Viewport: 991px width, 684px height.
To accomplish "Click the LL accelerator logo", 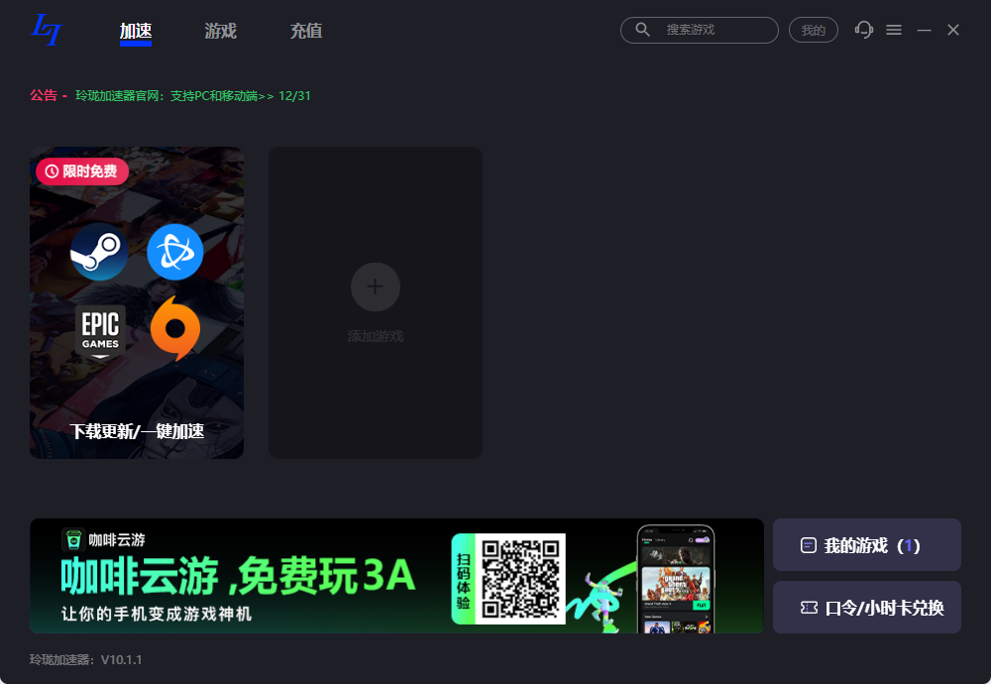I will [47, 30].
